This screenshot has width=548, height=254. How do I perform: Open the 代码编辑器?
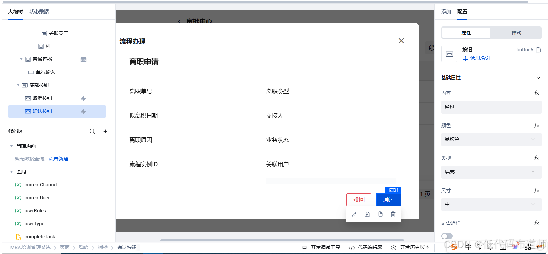click(x=365, y=248)
